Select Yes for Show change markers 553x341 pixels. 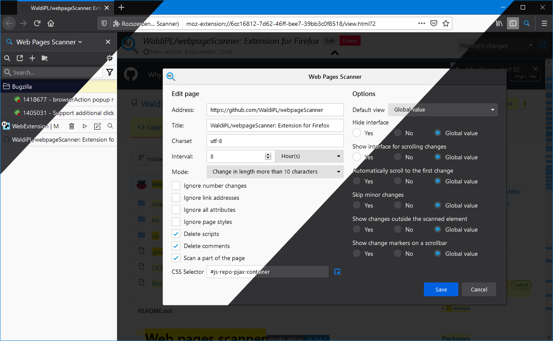tap(357, 254)
